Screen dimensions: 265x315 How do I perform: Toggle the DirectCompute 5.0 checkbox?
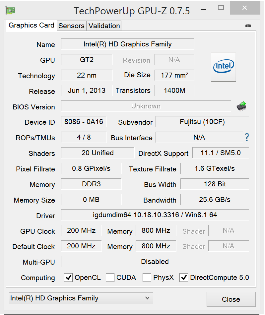pos(184,278)
